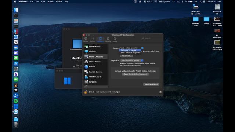Open the Keyboard optimization dropdown
The height and width of the screenshot is (132, 235).
[x=132, y=60]
